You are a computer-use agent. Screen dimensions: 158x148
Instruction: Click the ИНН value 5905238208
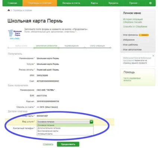point(42,75)
